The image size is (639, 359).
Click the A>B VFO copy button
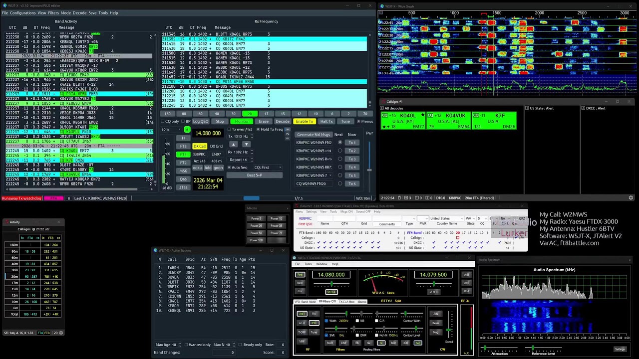click(466, 283)
